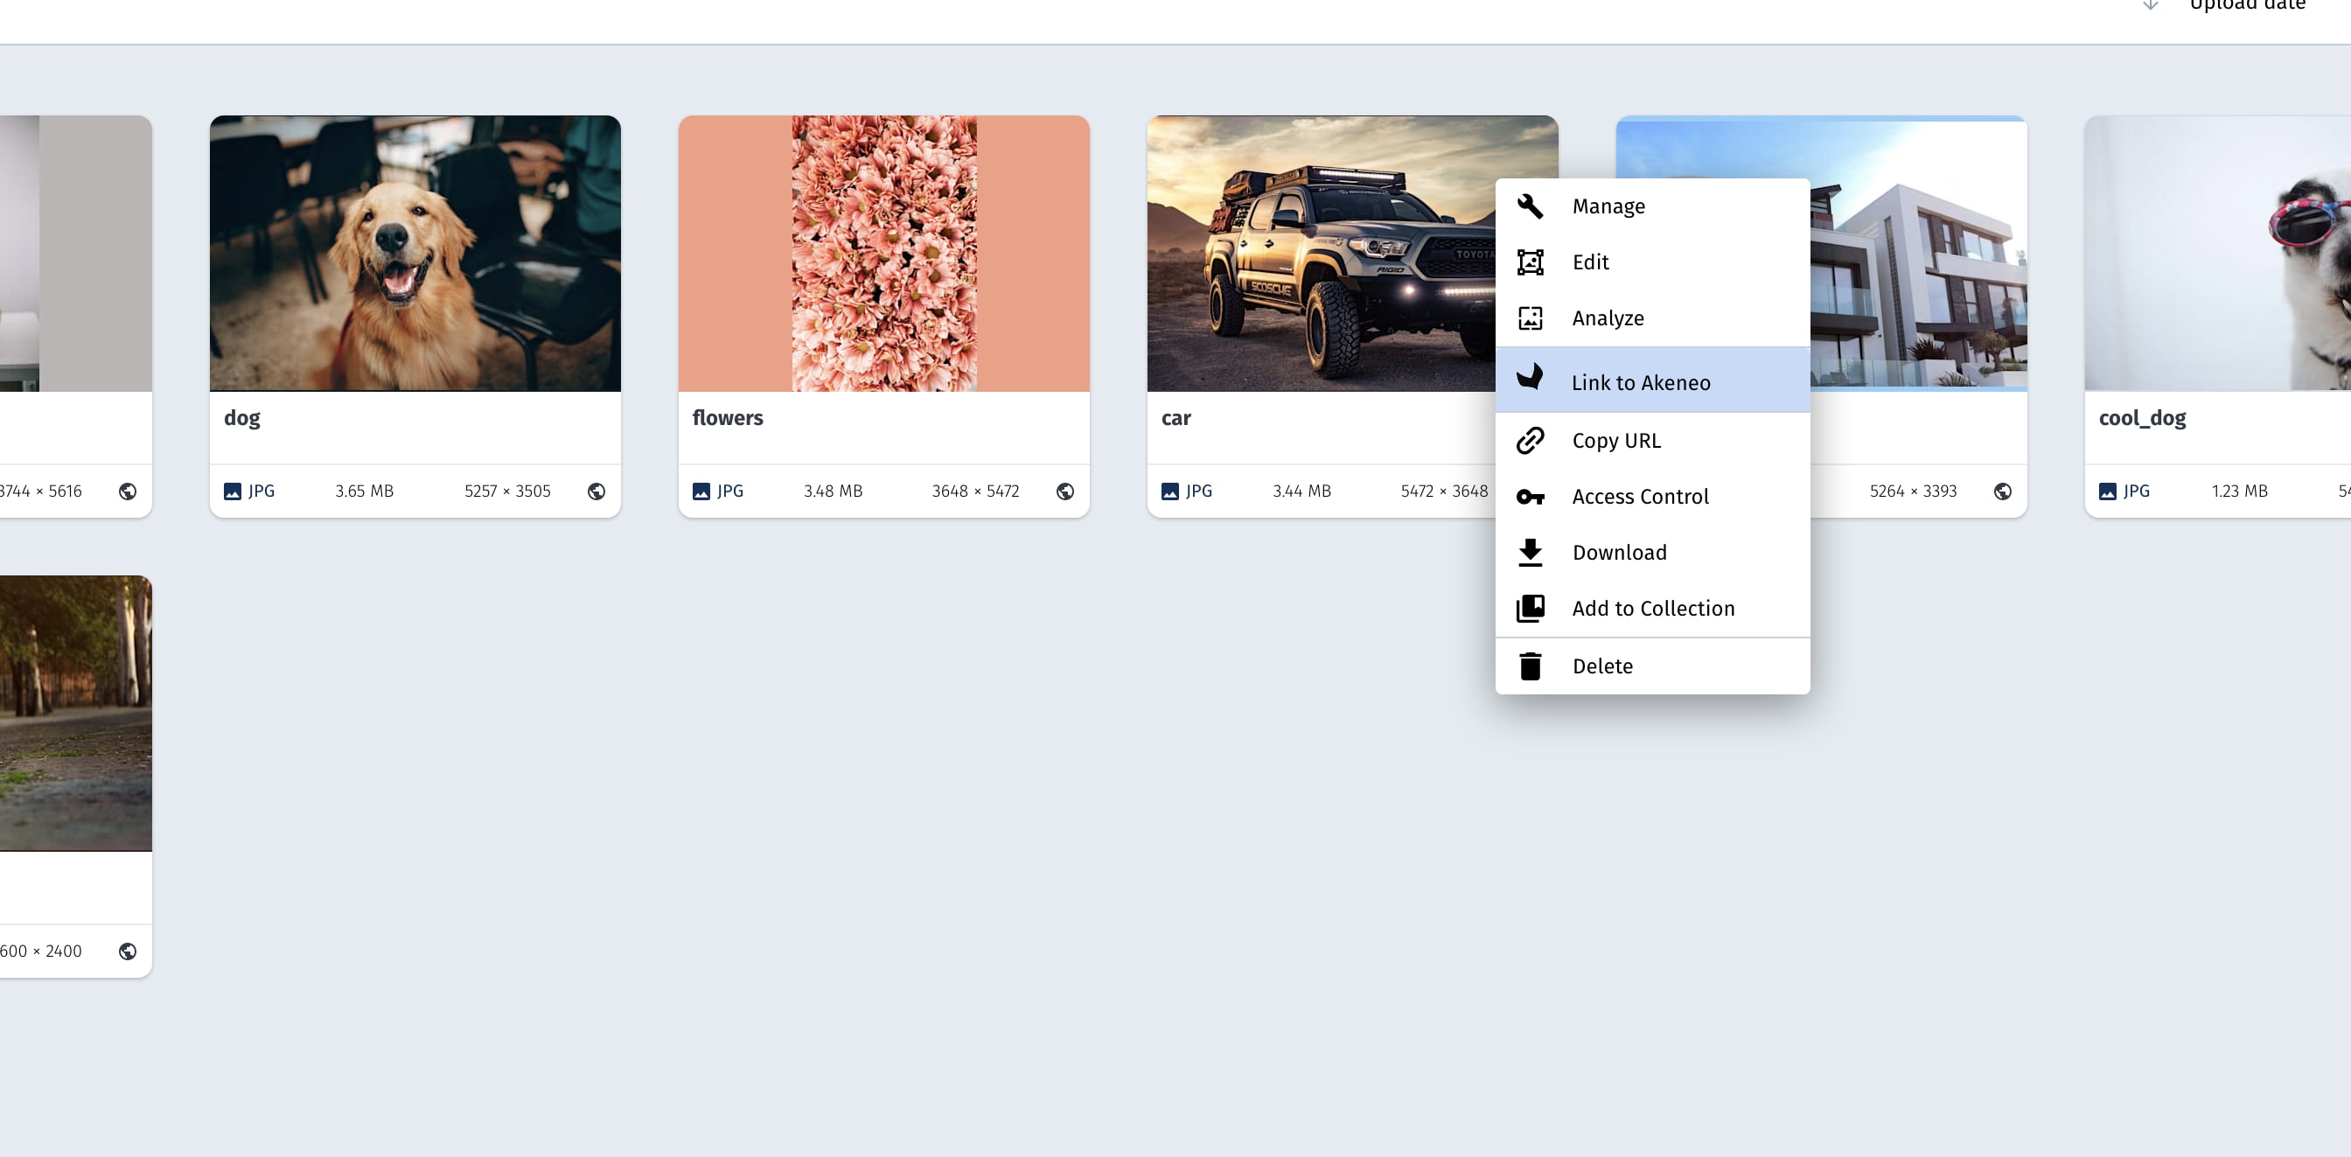Image resolution: width=2351 pixels, height=1157 pixels.
Task: Click globe icon beside 600 × 2400
Action: tap(128, 951)
